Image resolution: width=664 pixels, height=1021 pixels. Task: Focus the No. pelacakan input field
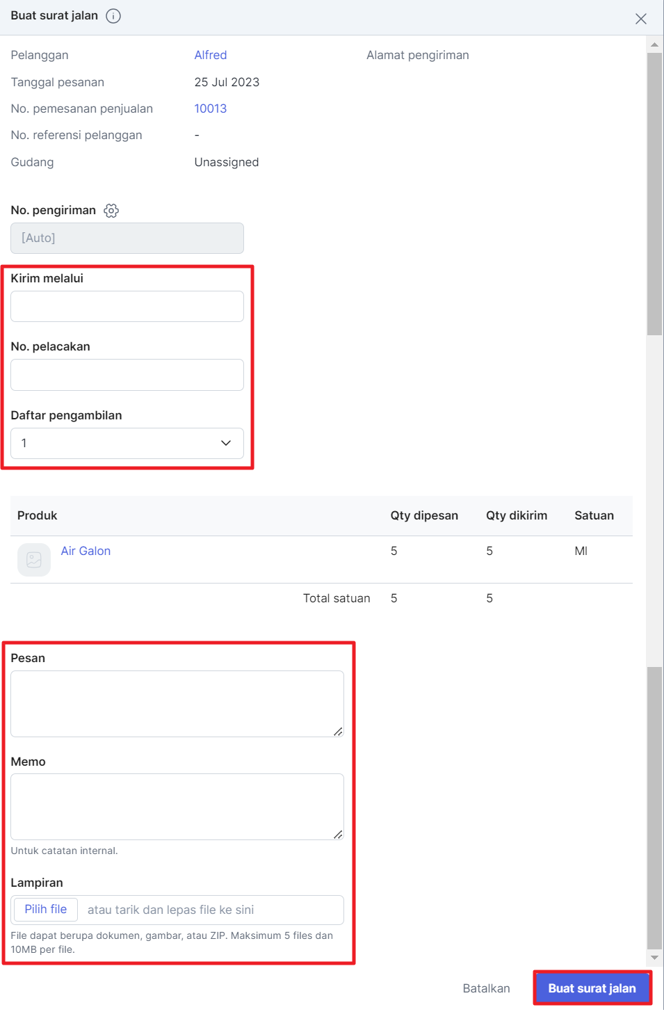pos(127,375)
